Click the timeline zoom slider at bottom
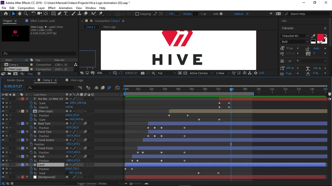332x186 pixels. tap(131, 184)
